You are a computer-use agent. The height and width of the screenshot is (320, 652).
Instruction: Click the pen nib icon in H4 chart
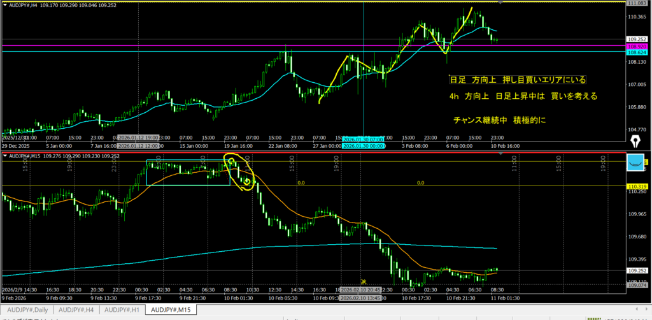(635, 139)
